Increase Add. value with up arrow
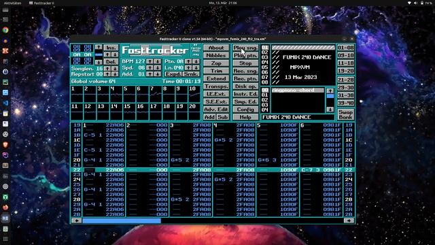 tap(150, 74)
